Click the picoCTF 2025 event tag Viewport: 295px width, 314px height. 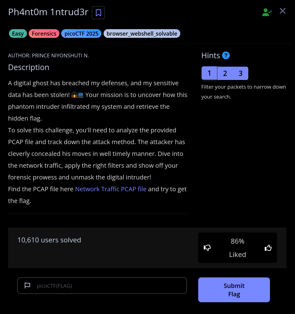click(81, 33)
